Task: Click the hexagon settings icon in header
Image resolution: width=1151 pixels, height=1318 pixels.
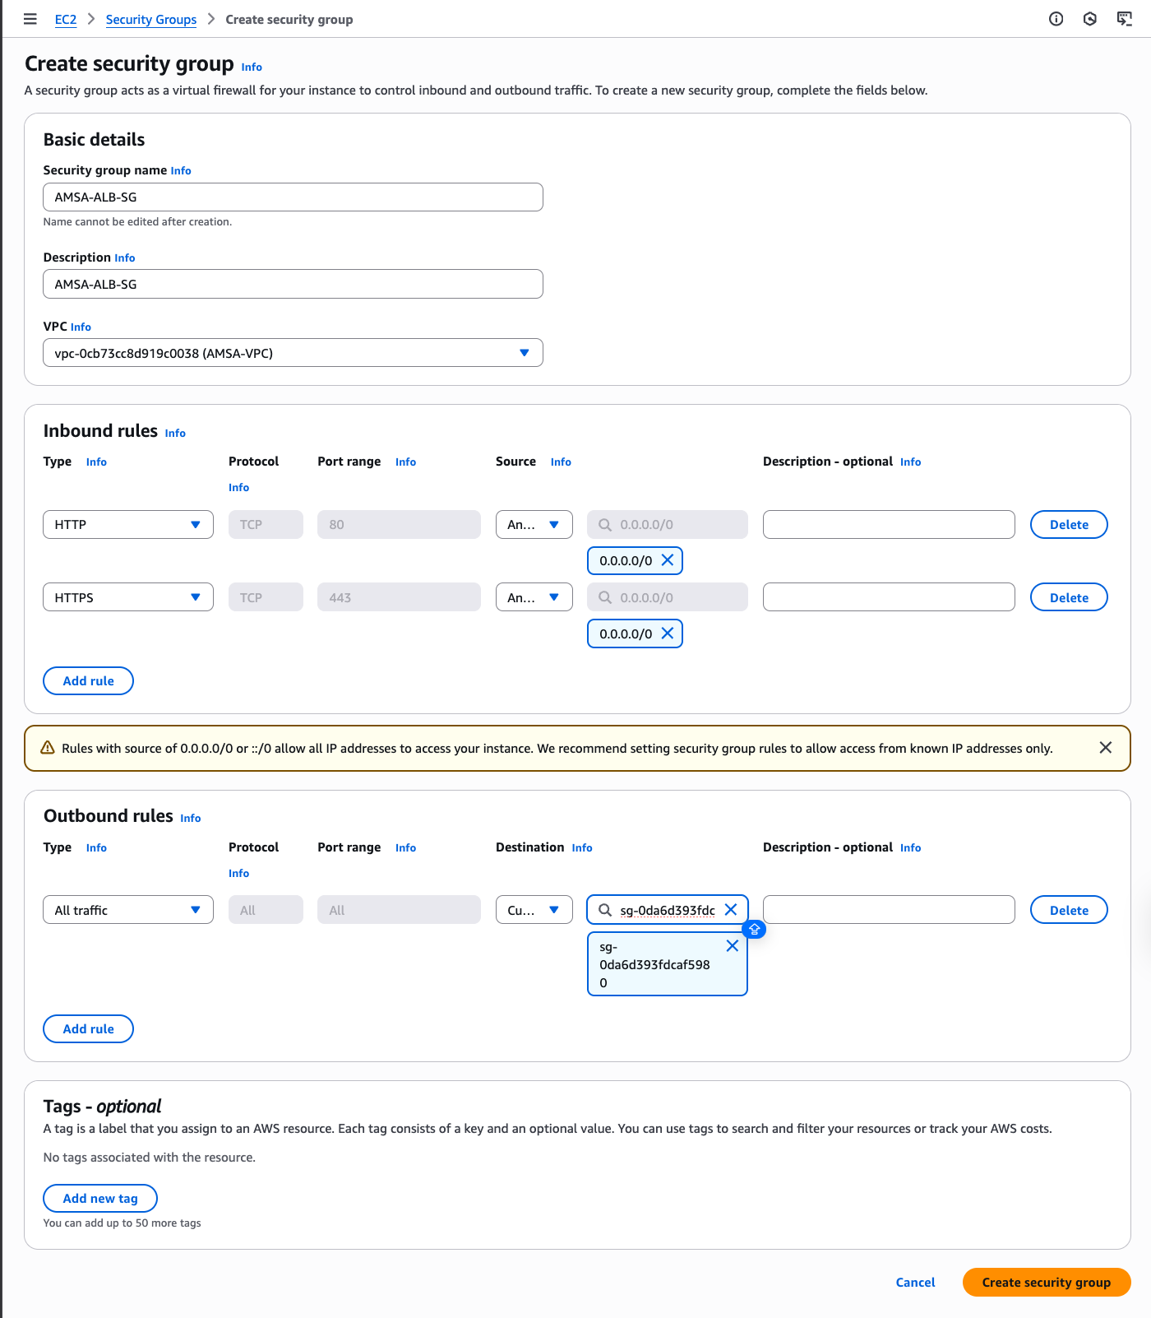Action: pos(1089,19)
